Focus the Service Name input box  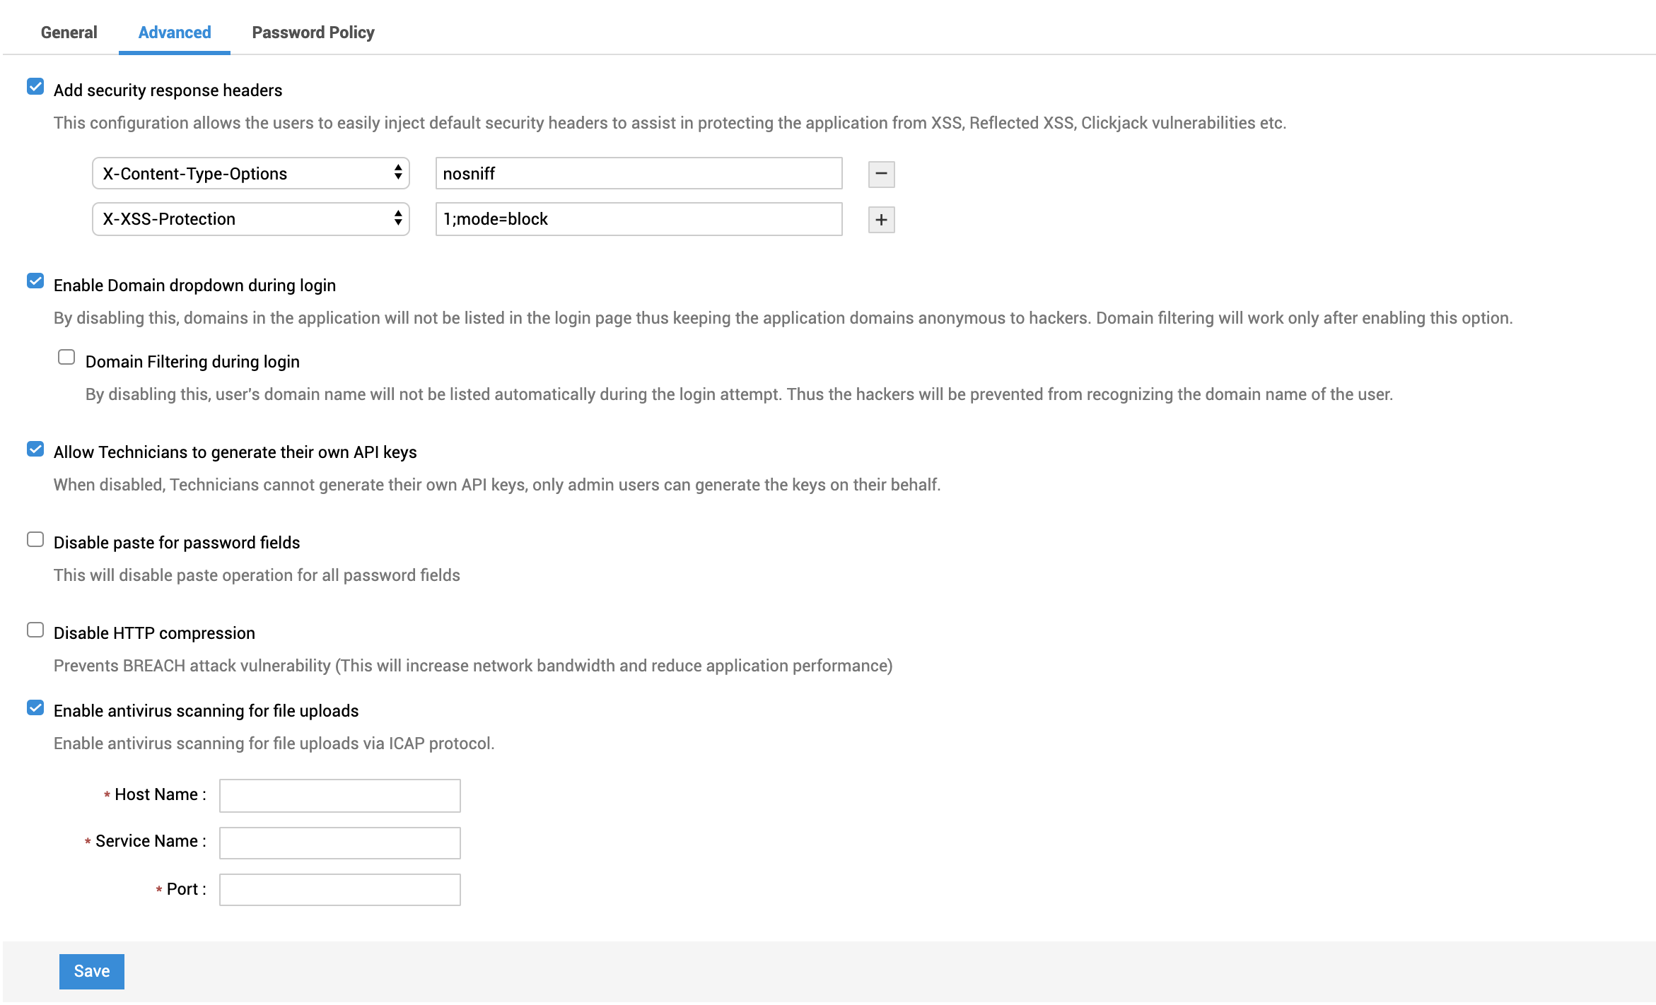(x=339, y=842)
